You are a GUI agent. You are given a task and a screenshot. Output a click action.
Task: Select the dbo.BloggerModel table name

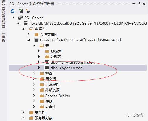click(67, 68)
